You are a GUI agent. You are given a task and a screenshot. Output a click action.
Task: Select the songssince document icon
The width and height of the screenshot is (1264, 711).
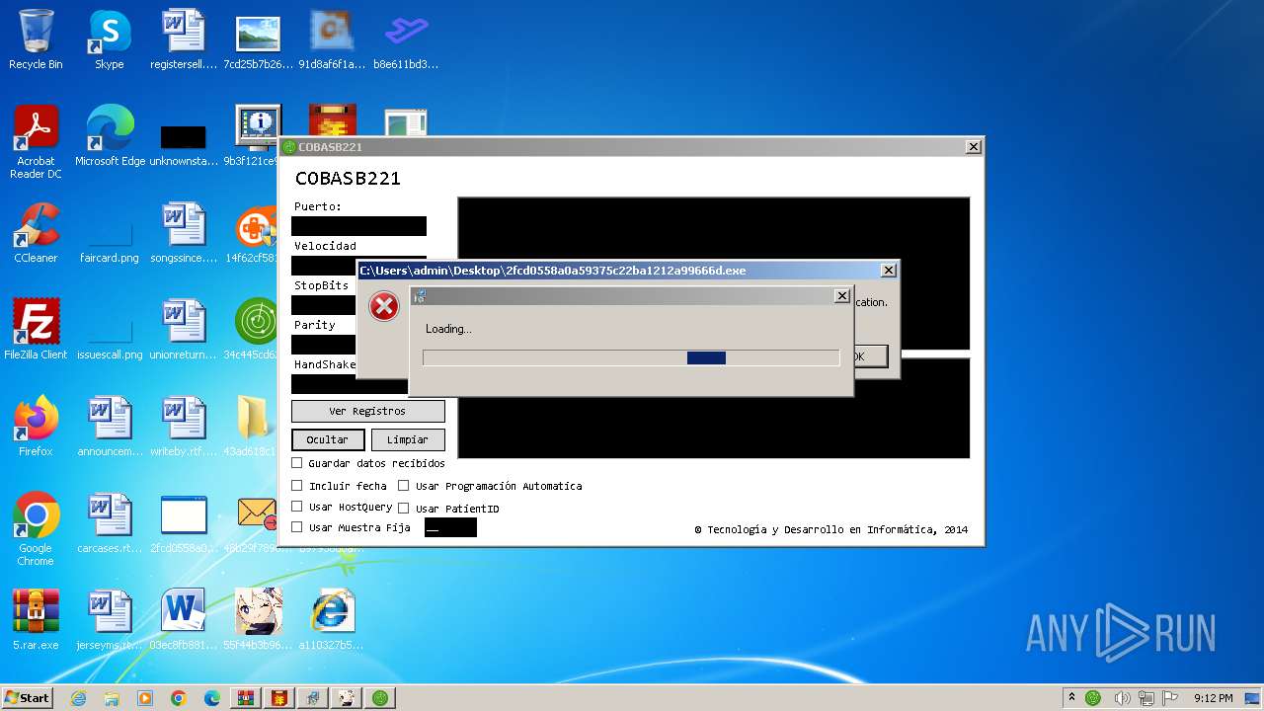(183, 233)
